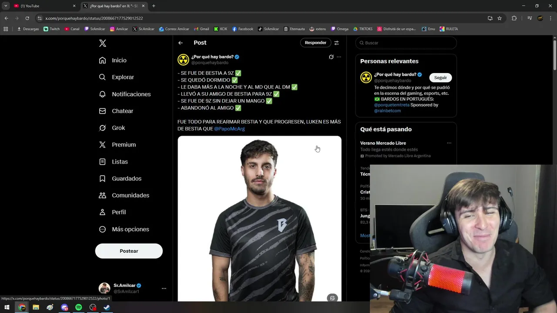Bookmark this page with the star icon
The image size is (557, 313).
click(x=500, y=18)
